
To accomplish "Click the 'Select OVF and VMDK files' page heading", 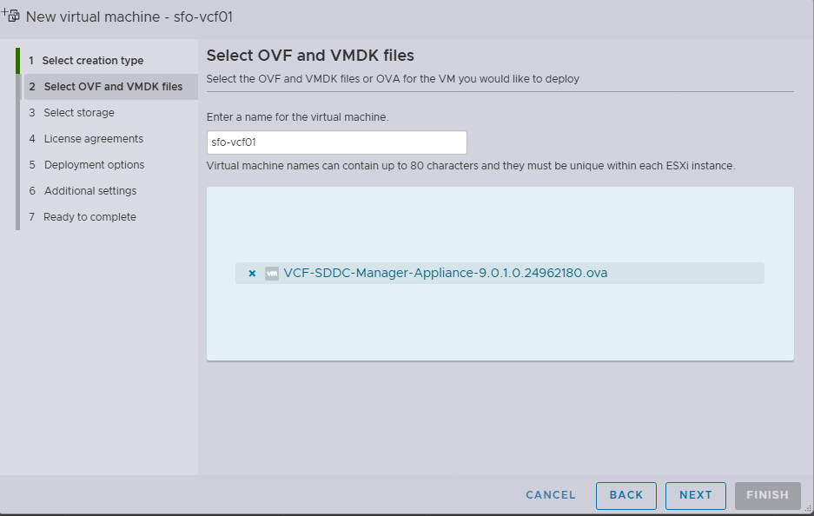I will tap(310, 56).
